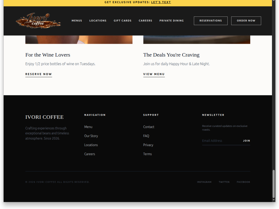
Task: Click the deals card image
Action: pos(197,40)
